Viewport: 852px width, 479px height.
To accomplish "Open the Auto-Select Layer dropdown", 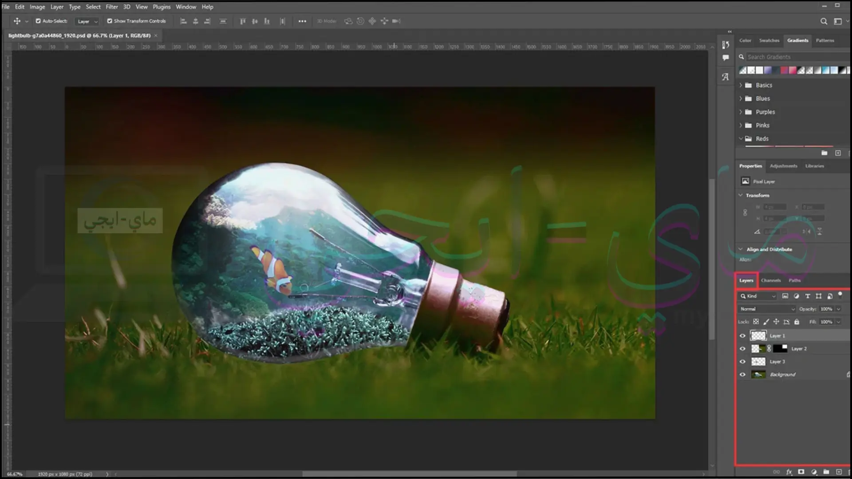I will tap(87, 21).
